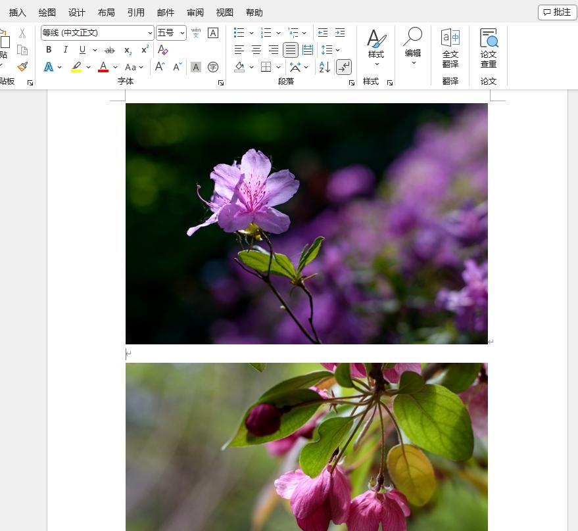Viewport: 578px width, 531px height.
Task: Click the strikethrough text icon
Action: [x=110, y=50]
